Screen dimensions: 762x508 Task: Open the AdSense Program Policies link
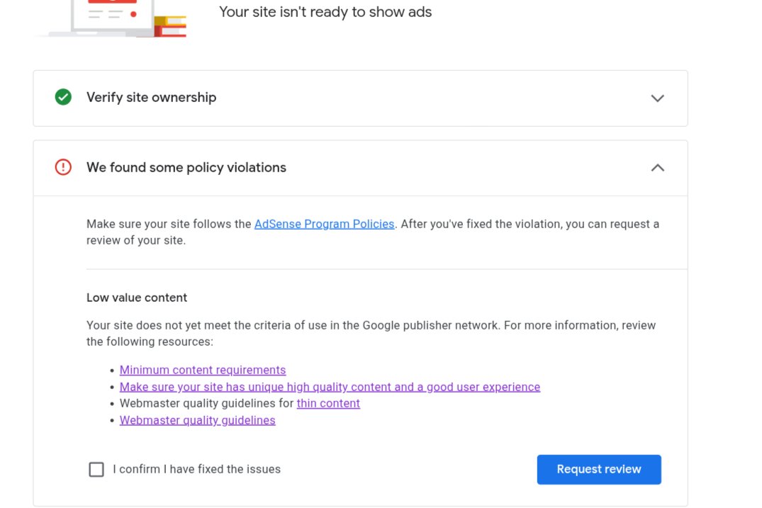coord(324,224)
